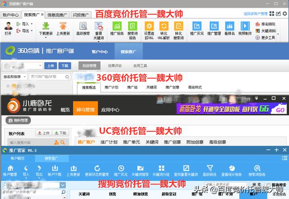This screenshot has height=199, width=289.
Task: Expand the 导出 dropdown in Baidu toolbar
Action: pyautogui.click(x=32, y=31)
